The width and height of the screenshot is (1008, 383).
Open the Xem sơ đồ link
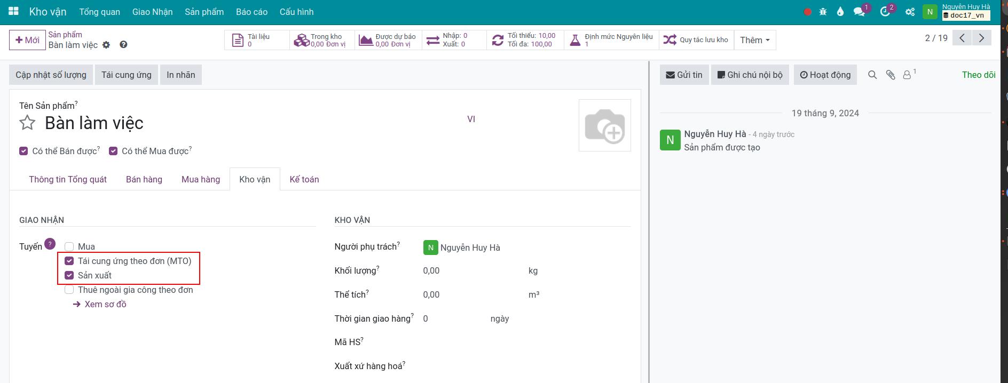pyautogui.click(x=100, y=304)
